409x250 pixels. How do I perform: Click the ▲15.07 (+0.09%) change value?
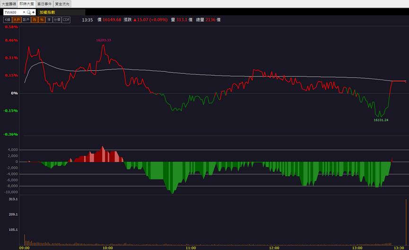150,19
